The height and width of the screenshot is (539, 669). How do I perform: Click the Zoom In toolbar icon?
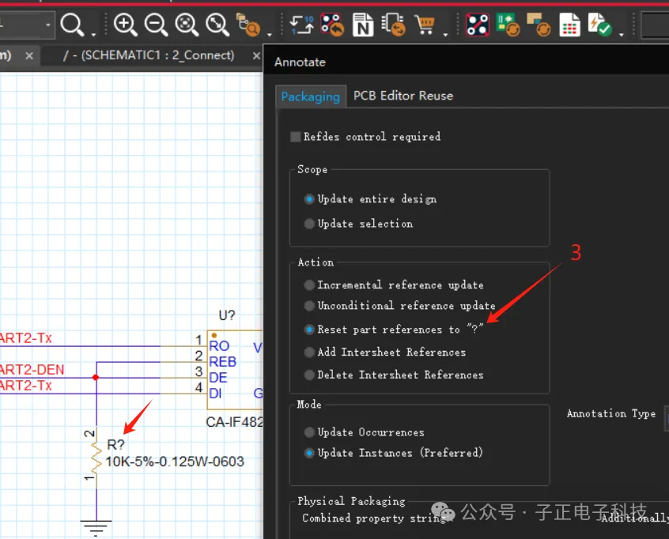125,24
